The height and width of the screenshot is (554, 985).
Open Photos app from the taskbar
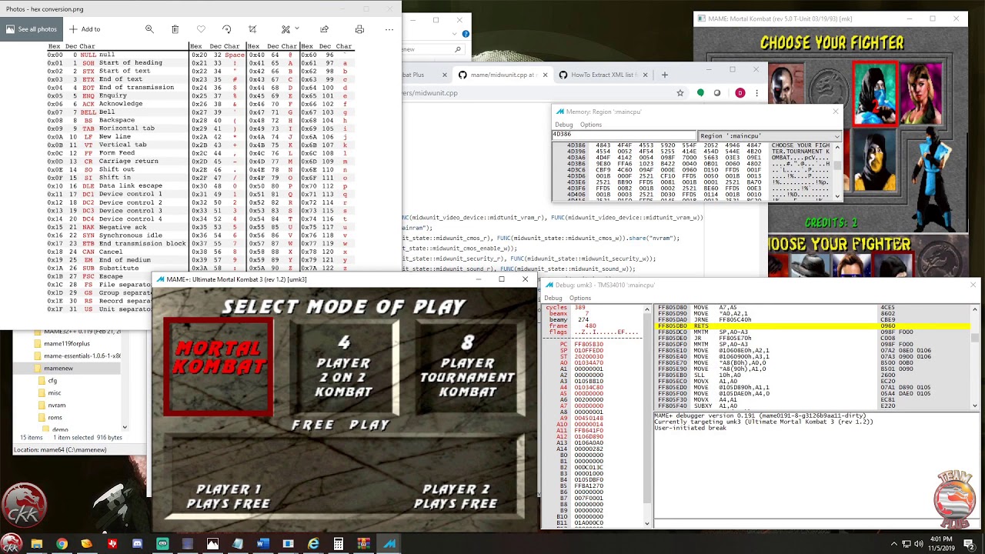click(212, 544)
